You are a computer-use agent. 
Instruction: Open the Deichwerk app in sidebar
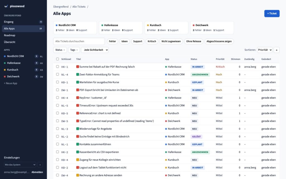pyautogui.click(x=23, y=77)
